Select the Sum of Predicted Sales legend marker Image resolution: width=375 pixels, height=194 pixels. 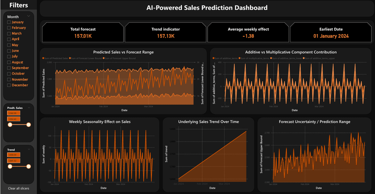click(43, 58)
